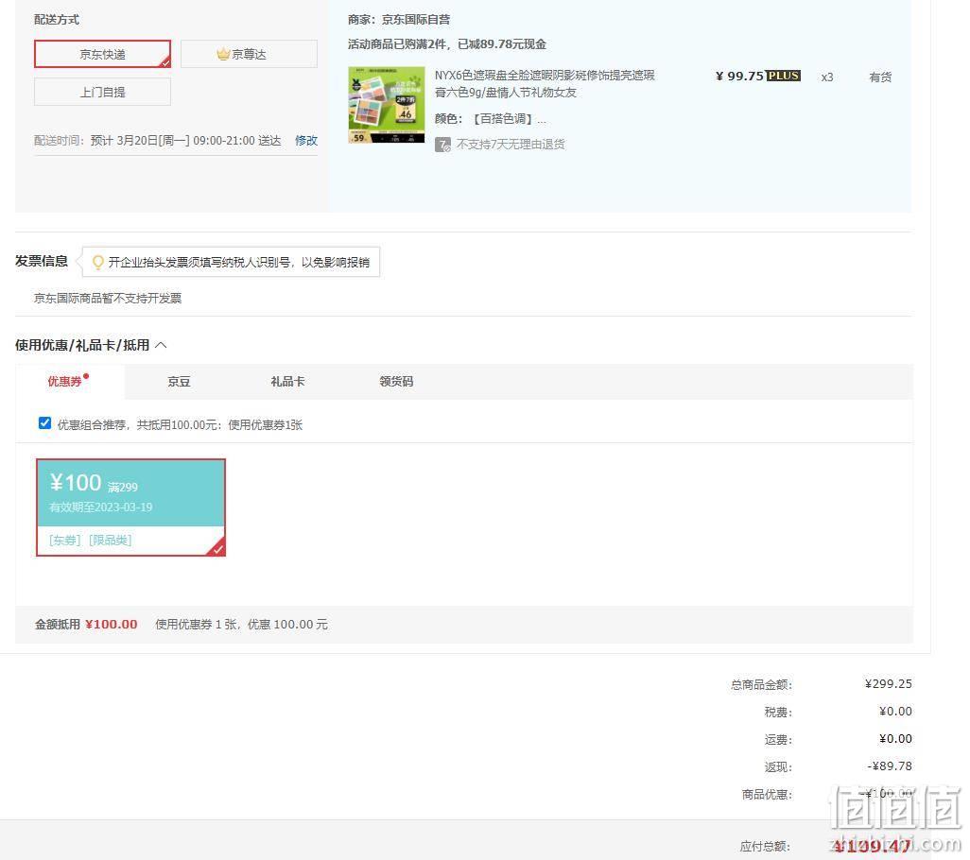Click 商家:京东国际自营 label
The image size is (970, 860).
coord(399,20)
